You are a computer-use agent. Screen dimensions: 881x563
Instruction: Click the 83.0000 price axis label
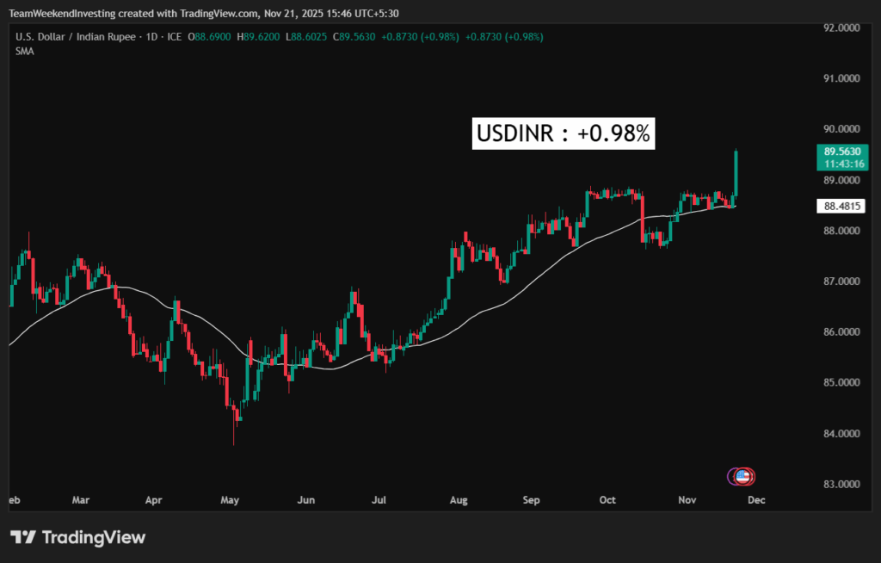tap(842, 484)
